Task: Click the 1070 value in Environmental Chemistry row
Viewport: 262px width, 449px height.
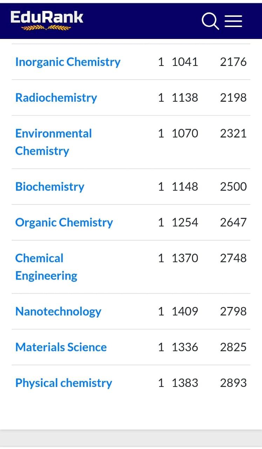Action: point(185,134)
